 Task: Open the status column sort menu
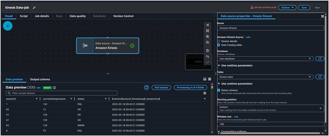(x=106, y=99)
